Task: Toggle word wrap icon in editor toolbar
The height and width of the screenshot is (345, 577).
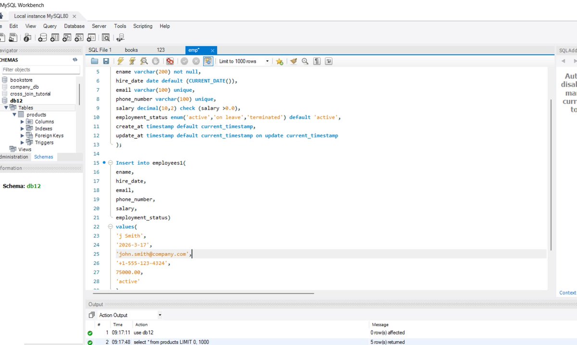Action: pos(329,61)
